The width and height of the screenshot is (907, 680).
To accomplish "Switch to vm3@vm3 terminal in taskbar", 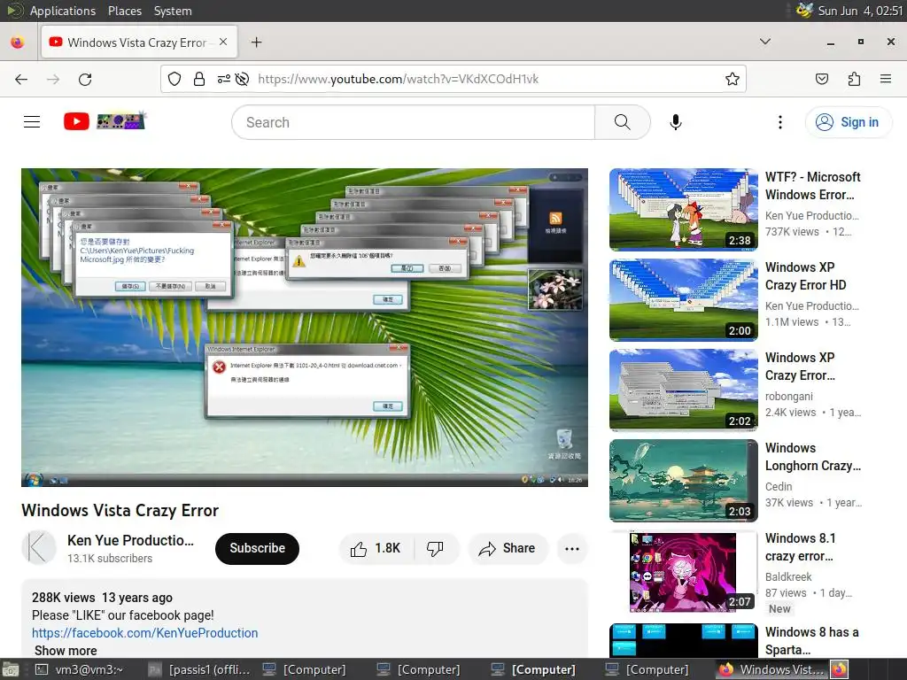I will (80, 669).
